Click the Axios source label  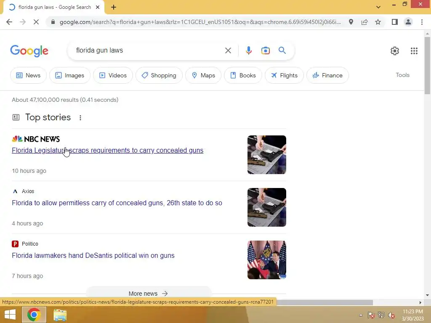(28, 191)
